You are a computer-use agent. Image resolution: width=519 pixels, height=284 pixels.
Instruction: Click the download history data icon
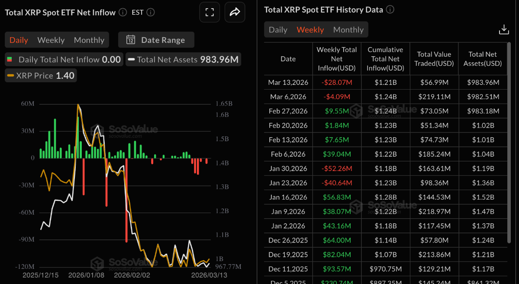503,29
